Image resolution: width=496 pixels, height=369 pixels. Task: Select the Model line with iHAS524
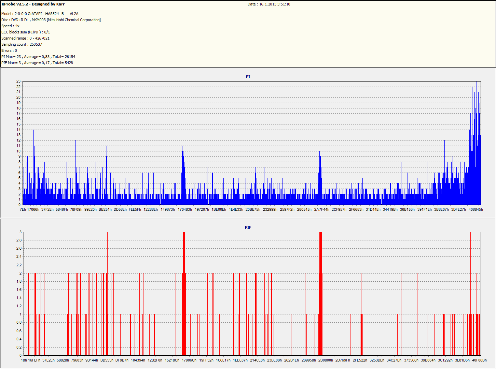(40, 14)
